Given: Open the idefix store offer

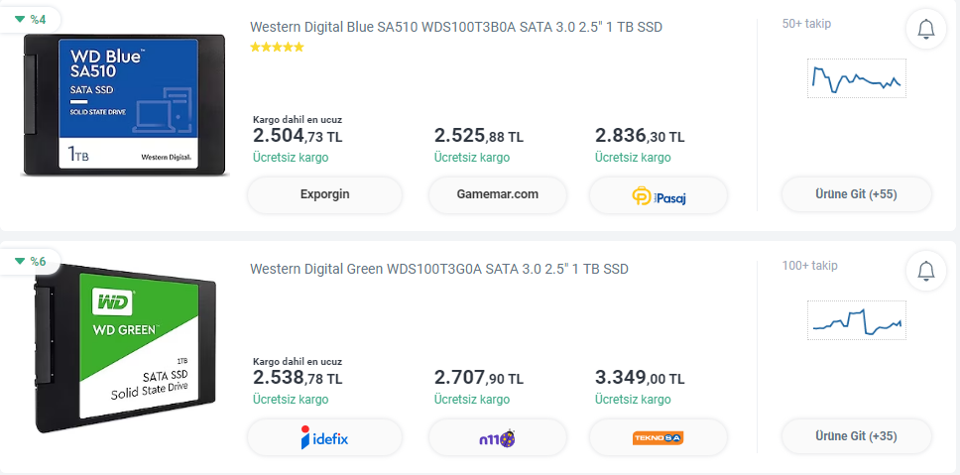Looking at the screenshot, I should 324,437.
